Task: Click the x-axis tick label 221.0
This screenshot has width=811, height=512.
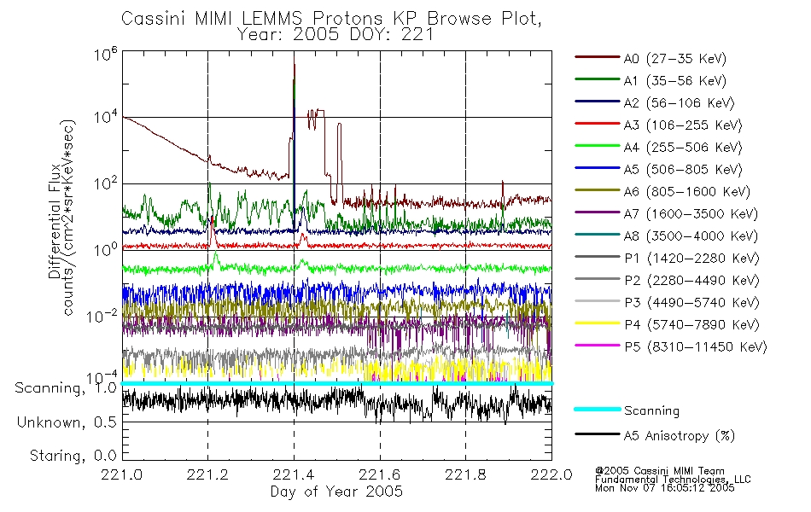Action: click(x=121, y=474)
